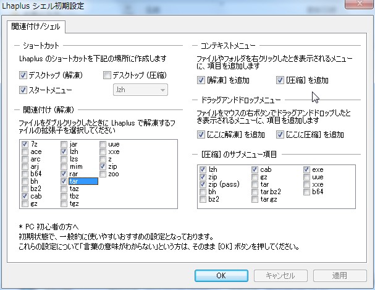
Task: Uncheck cab in extraction association list
Action: point(25,196)
